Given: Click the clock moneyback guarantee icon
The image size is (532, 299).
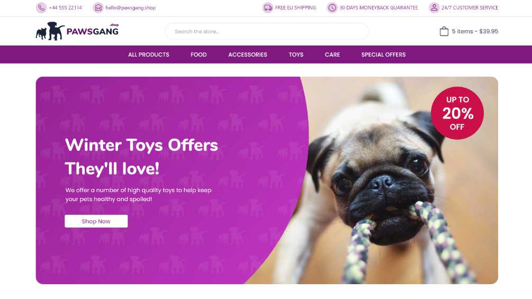Looking at the screenshot, I should pos(332,7).
